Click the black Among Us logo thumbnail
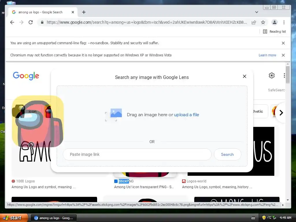Screen dimensions: 296x222 [264, 151]
